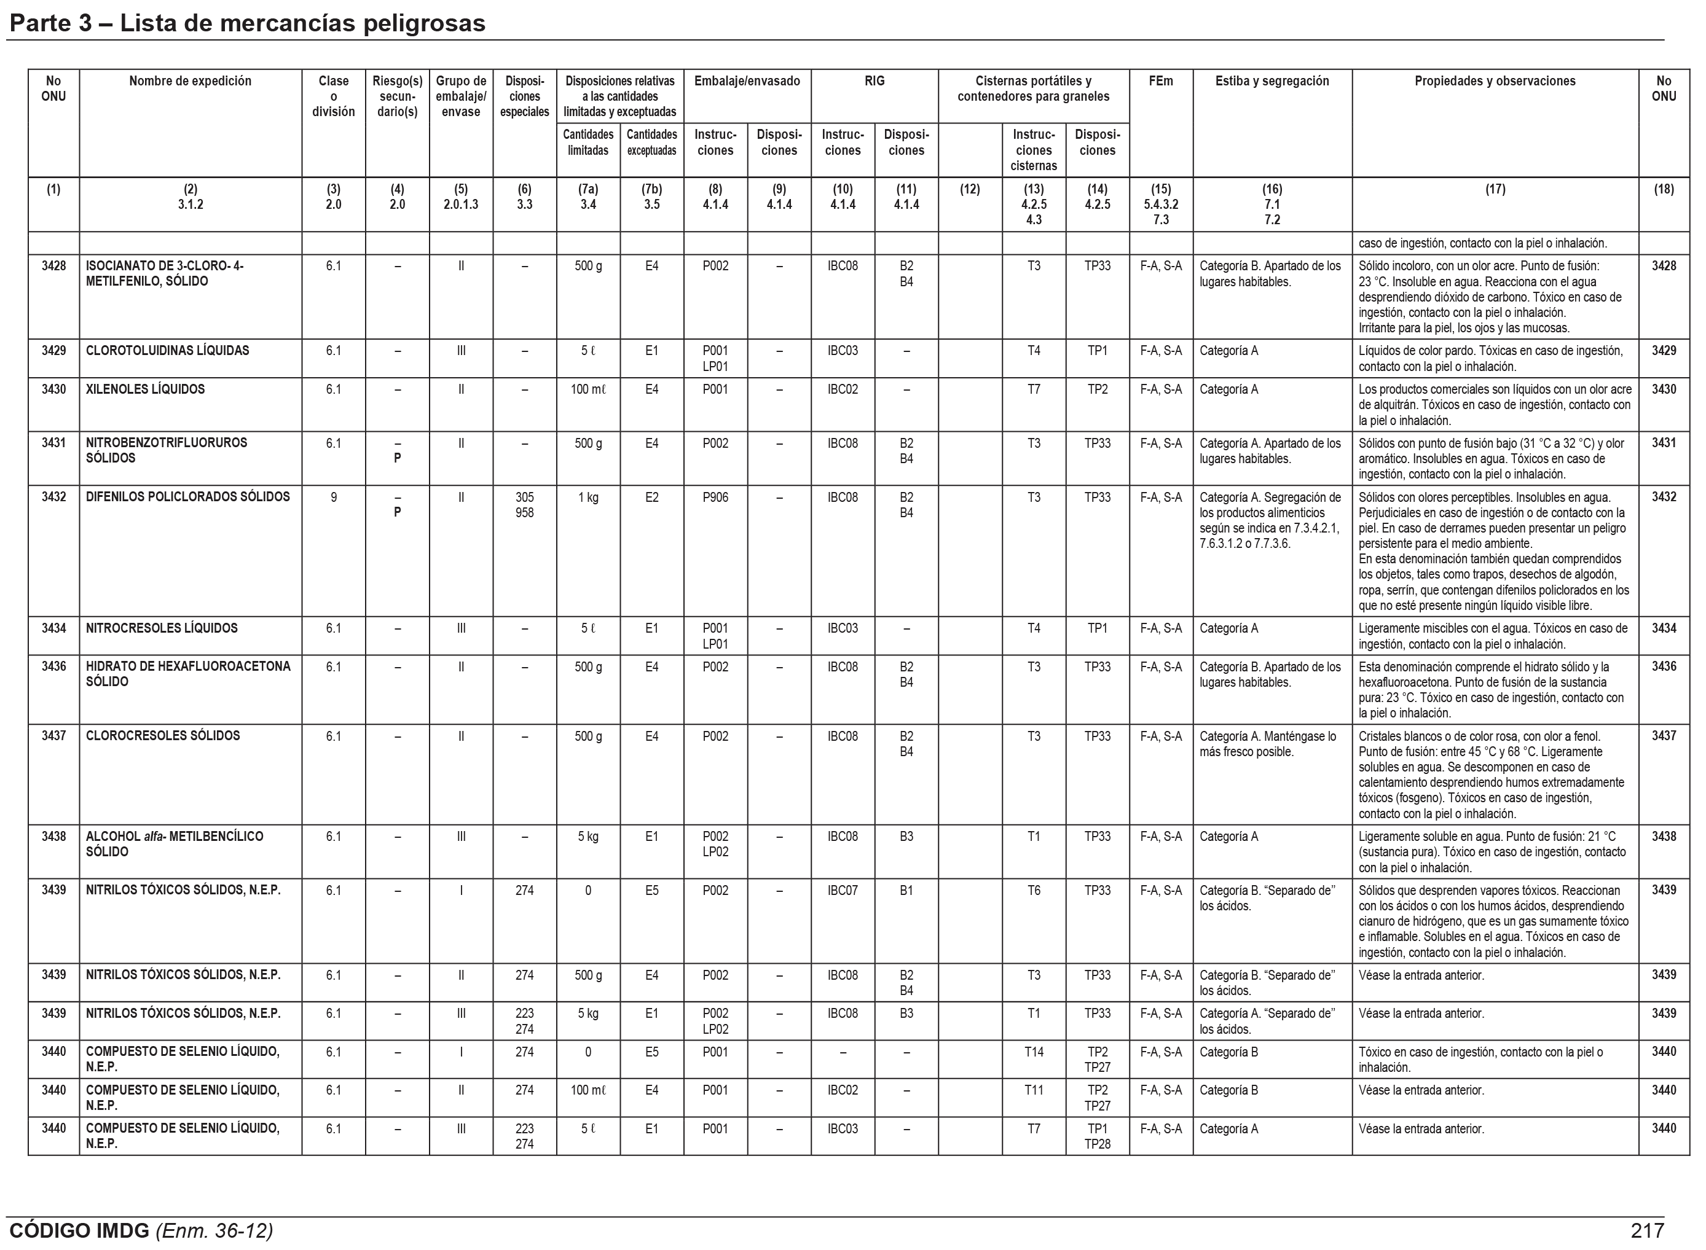Select 'CLOROTOLUIDINAS LÍQUIDAS' shipping name cell
Viewport: 1706px width, 1250px height.
click(167, 351)
